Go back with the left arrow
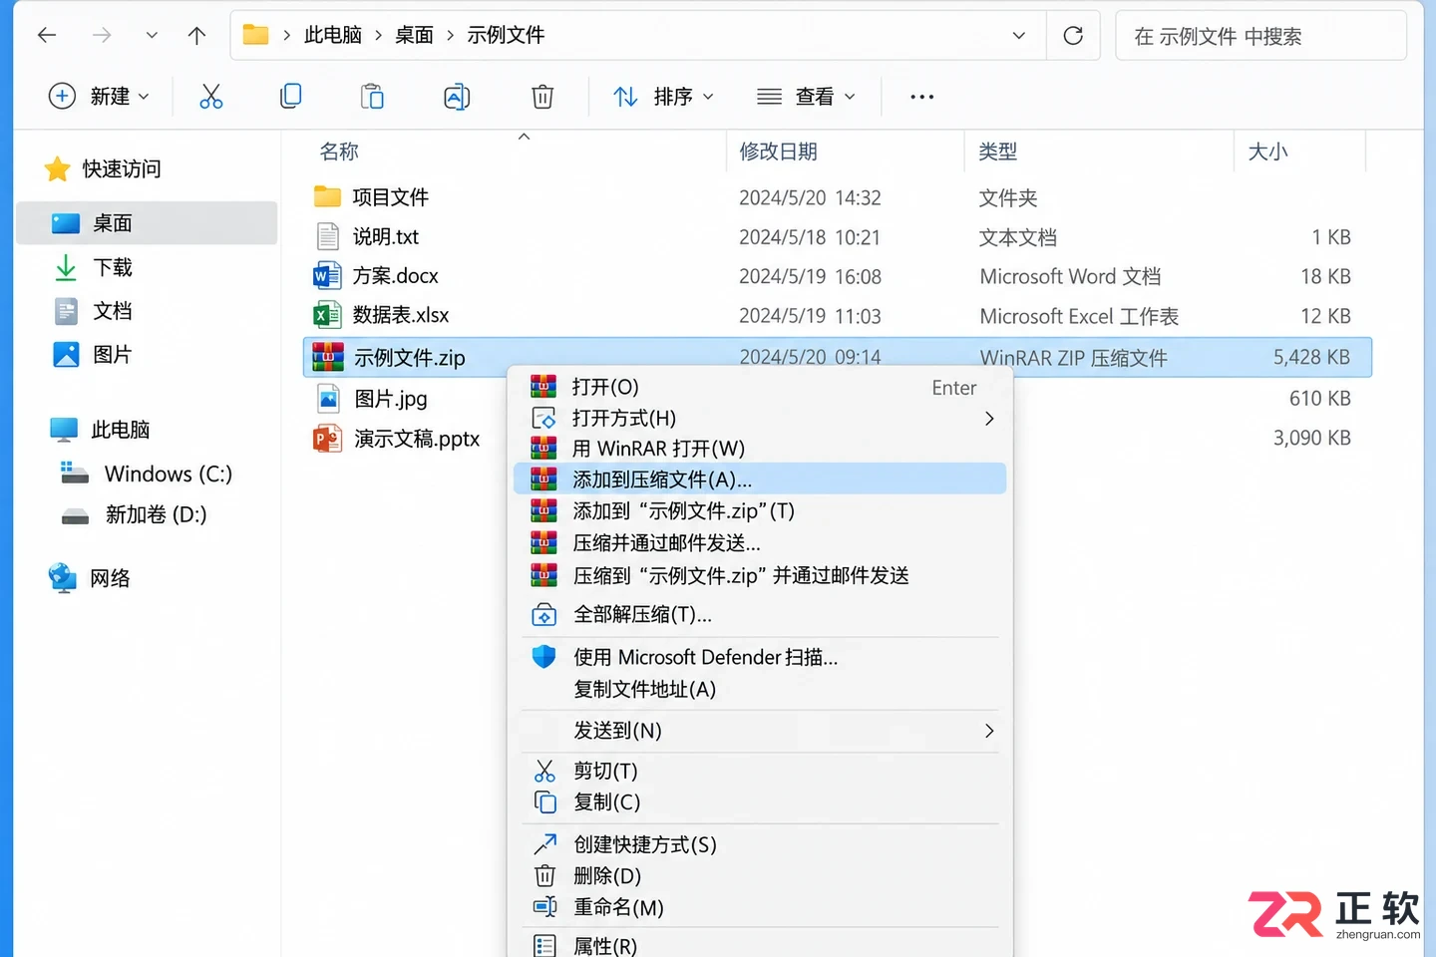Screen dimensions: 1436x957 (47, 36)
